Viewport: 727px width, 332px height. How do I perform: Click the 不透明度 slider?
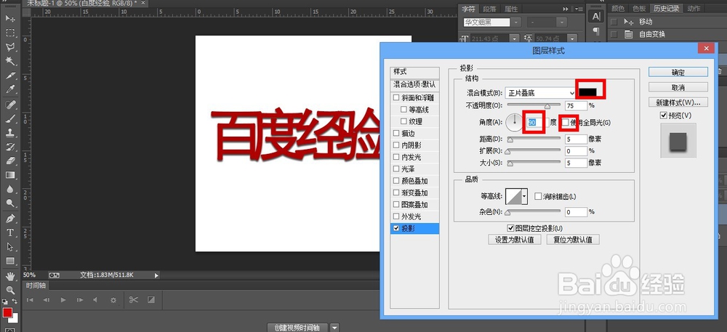(532, 106)
